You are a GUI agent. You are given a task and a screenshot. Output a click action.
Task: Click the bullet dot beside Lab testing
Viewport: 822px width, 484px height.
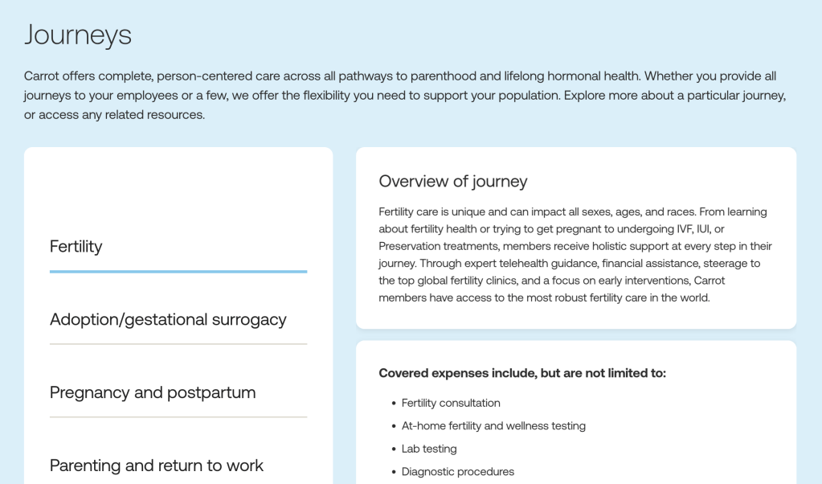tap(394, 449)
